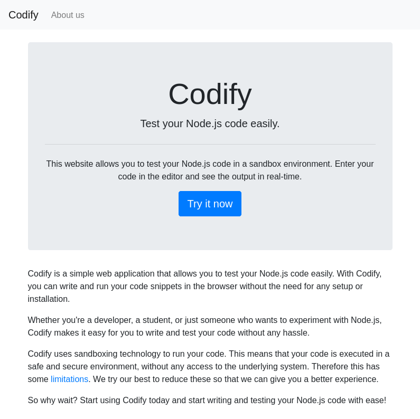Click the word 'real-time' in hero description

point(283,176)
